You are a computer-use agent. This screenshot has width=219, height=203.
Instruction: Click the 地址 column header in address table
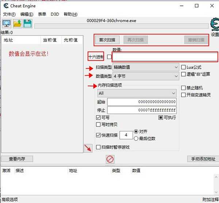[73, 171]
